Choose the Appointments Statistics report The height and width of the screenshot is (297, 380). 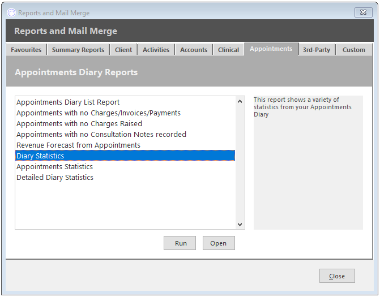(125, 166)
